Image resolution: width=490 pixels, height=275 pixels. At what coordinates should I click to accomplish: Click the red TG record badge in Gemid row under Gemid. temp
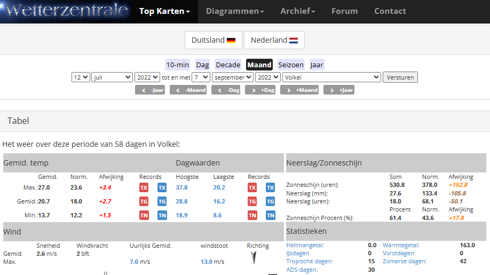click(x=144, y=201)
